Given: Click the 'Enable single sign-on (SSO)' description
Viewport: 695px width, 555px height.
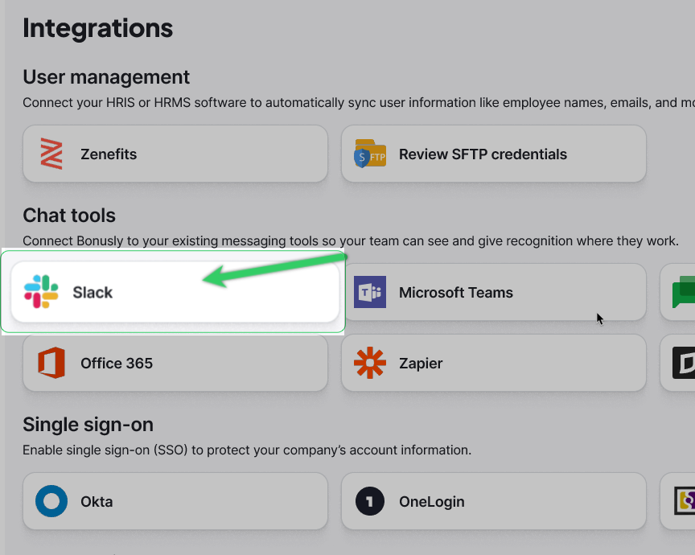Looking at the screenshot, I should coord(247,450).
